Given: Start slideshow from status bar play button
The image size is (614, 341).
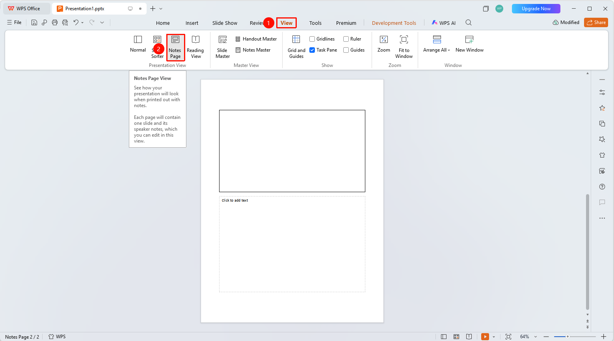Looking at the screenshot, I should 485,337.
